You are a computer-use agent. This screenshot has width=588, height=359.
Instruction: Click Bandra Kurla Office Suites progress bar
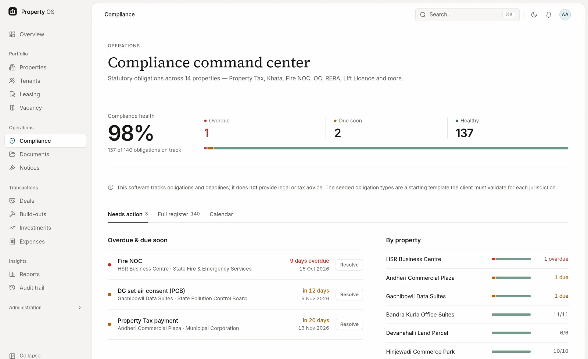(511, 315)
